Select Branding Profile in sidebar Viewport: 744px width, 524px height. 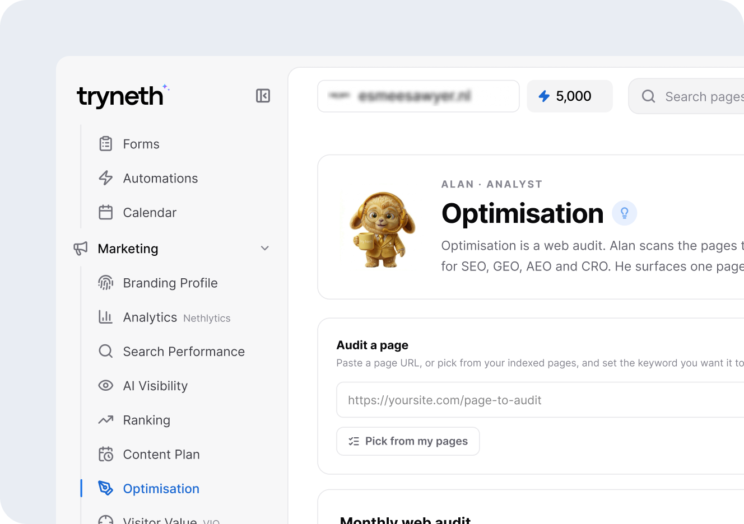pos(170,283)
